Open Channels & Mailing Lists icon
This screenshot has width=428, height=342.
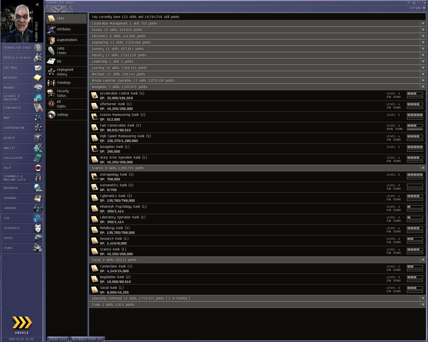(38, 178)
